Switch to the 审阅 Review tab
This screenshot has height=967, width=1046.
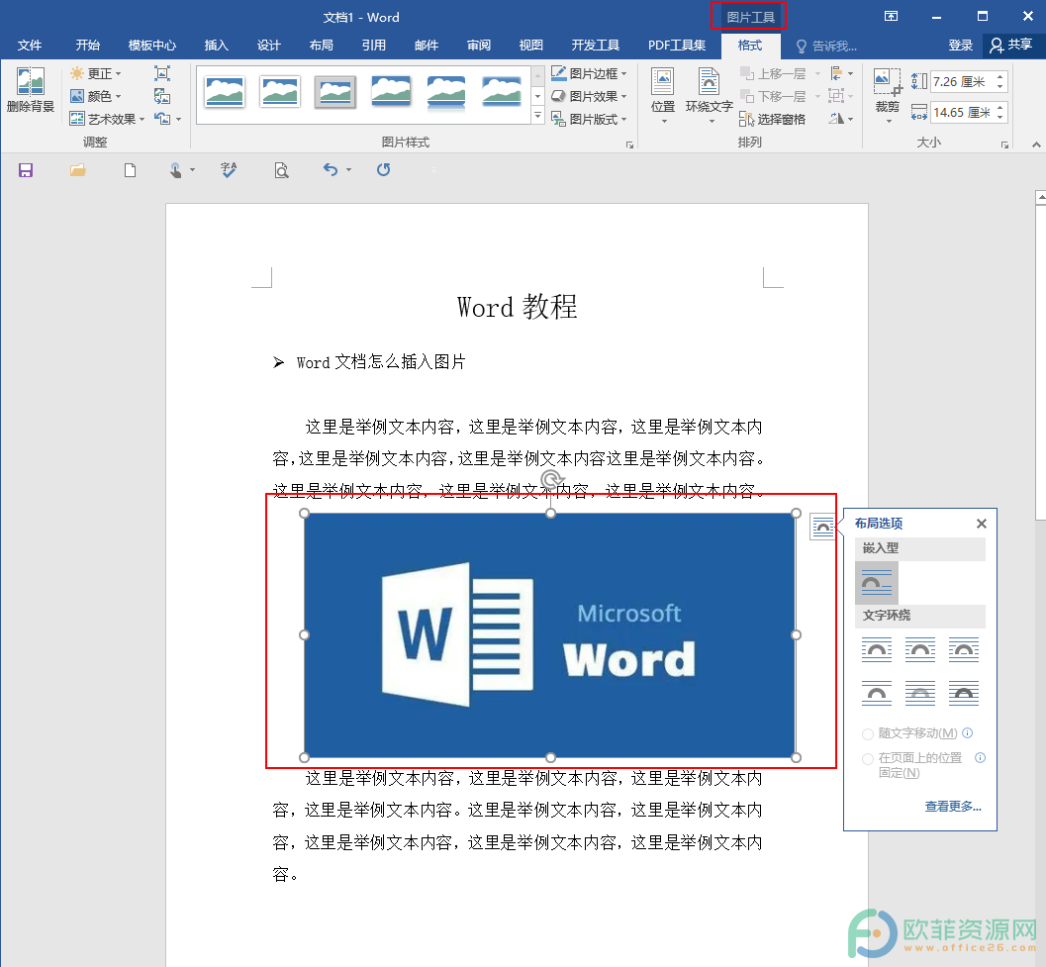point(479,45)
